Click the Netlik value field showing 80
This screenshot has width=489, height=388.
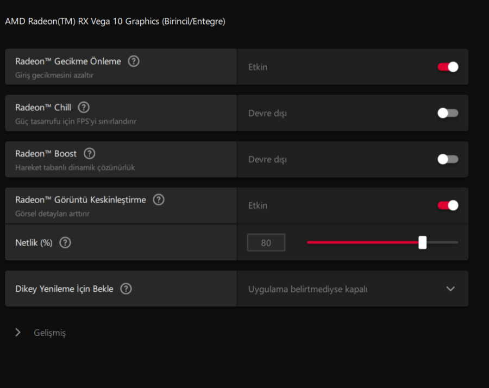266,242
